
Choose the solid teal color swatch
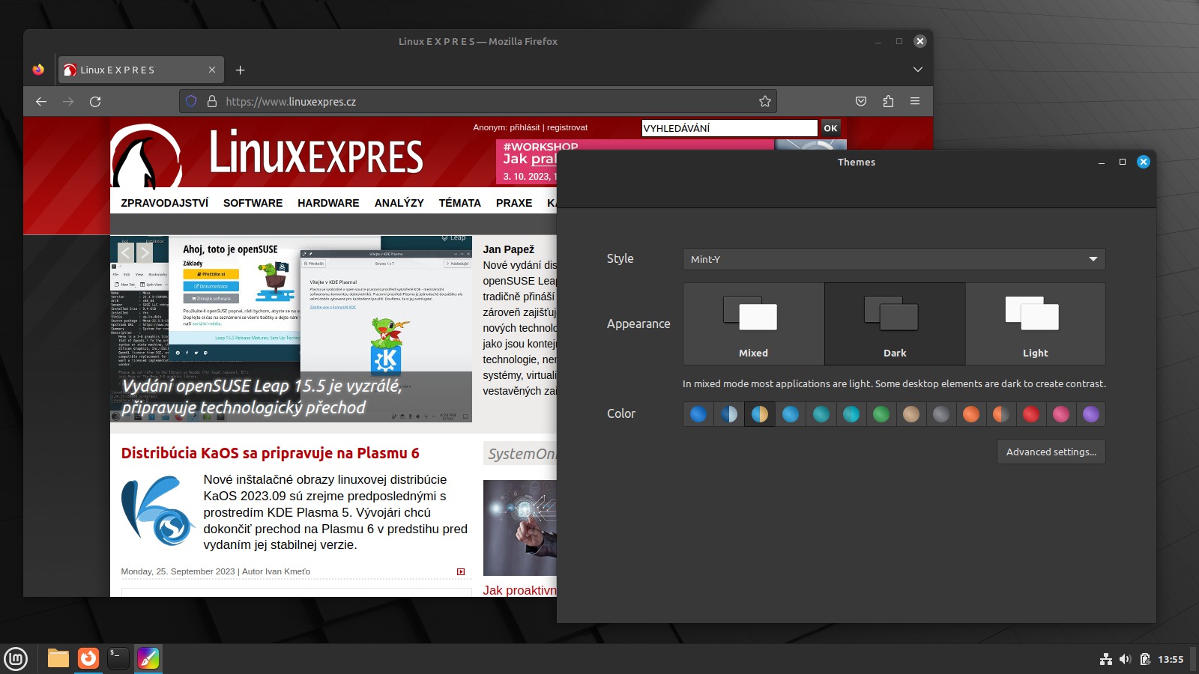pos(821,414)
